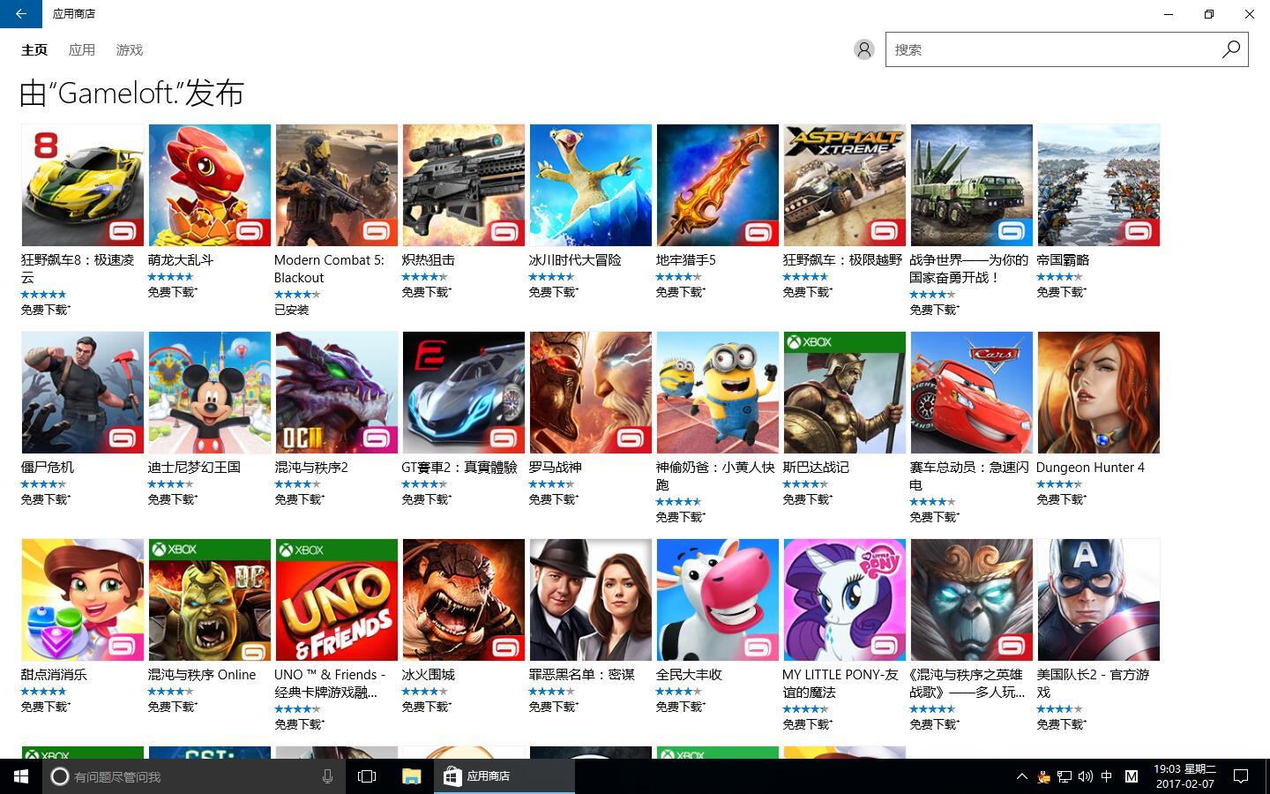Open the 赛车总动员 Cars icon

[972, 393]
